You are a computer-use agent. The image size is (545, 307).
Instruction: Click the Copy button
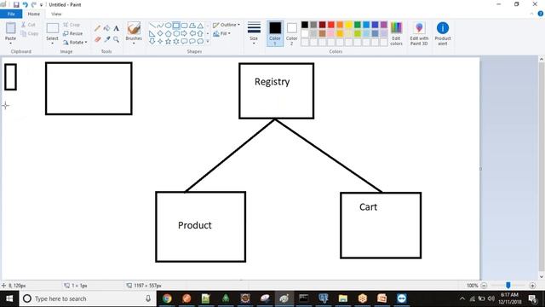click(30, 33)
